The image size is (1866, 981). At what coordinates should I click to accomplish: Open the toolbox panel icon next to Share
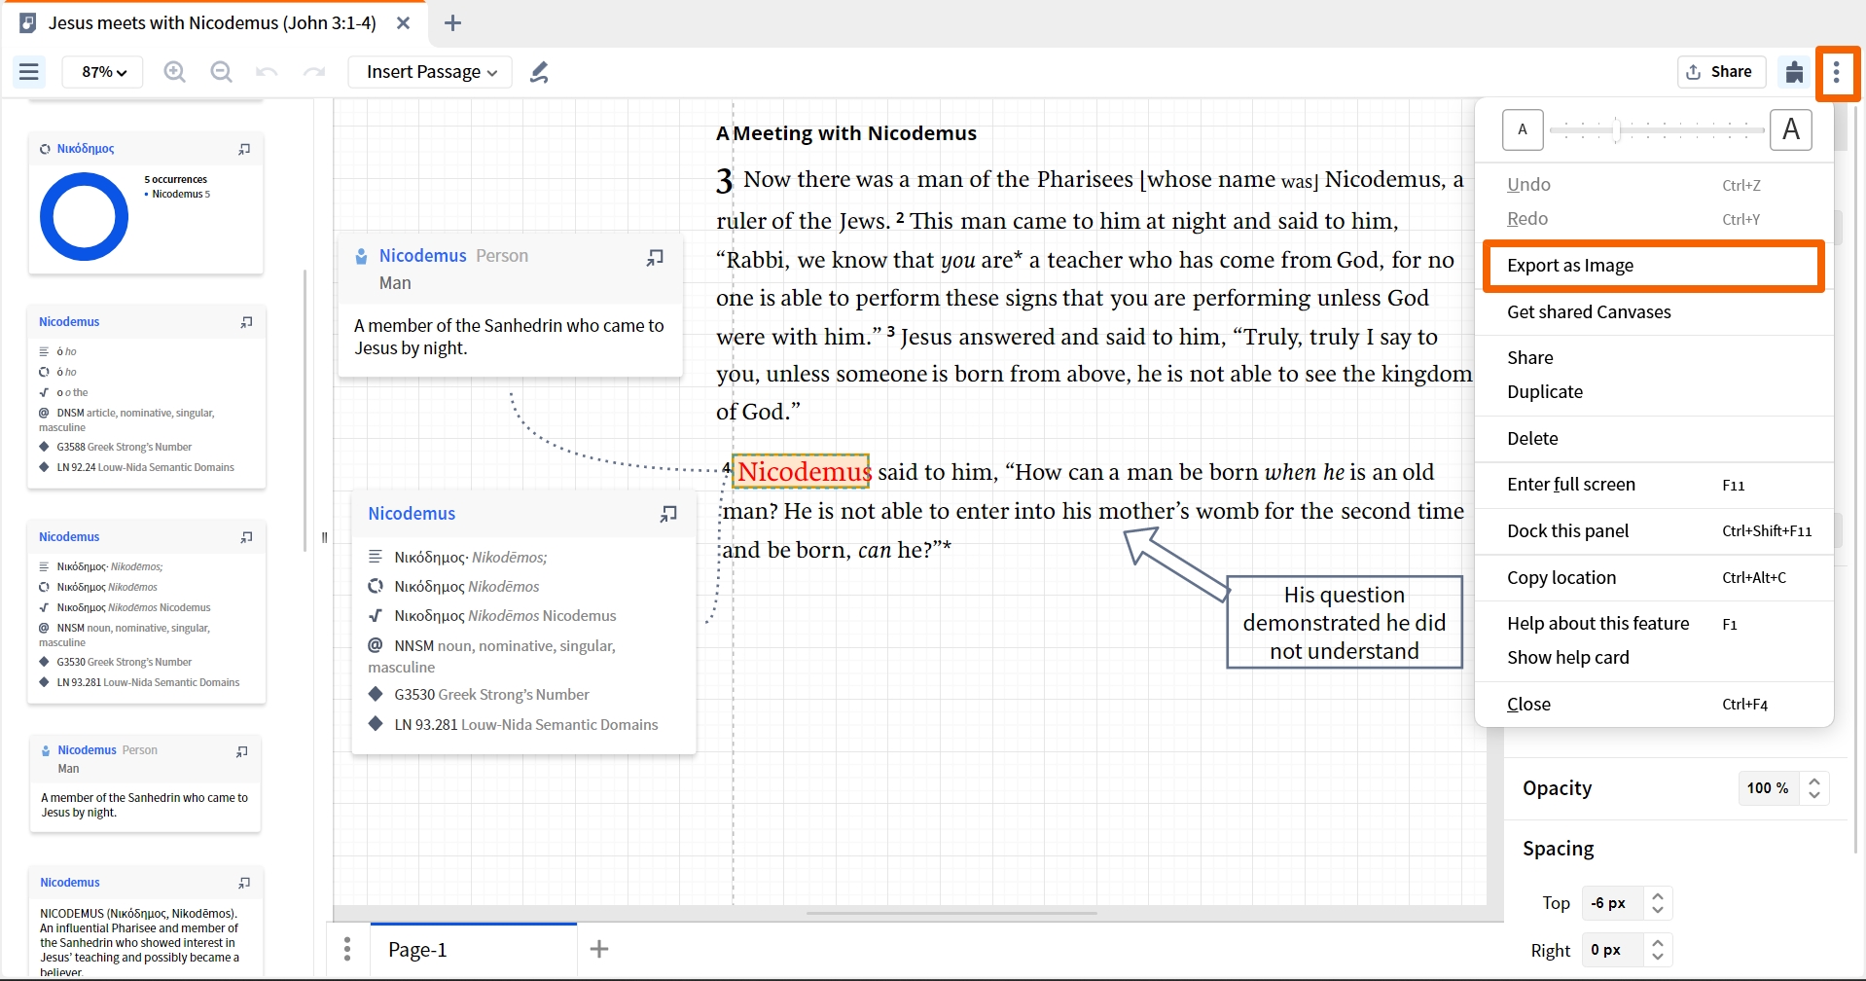pyautogui.click(x=1794, y=72)
